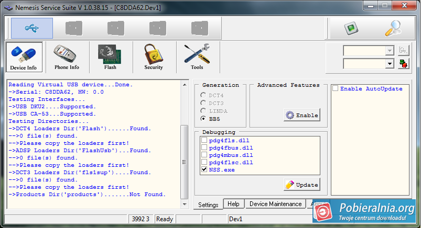The width and height of the screenshot is (421, 228).
Task: Open the Phone Info section
Action: [x=67, y=57]
